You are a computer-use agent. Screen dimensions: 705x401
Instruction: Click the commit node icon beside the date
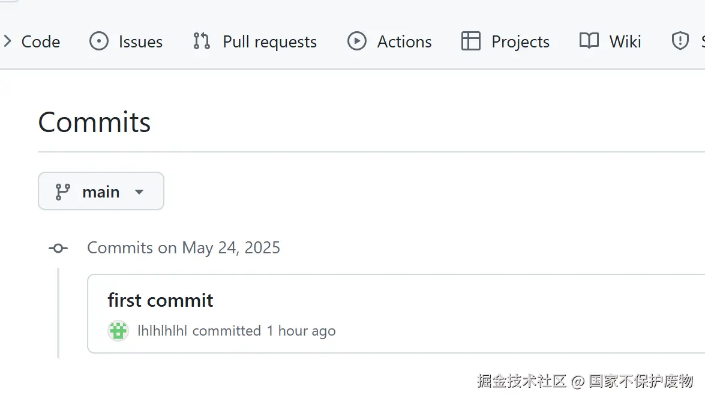(58, 248)
